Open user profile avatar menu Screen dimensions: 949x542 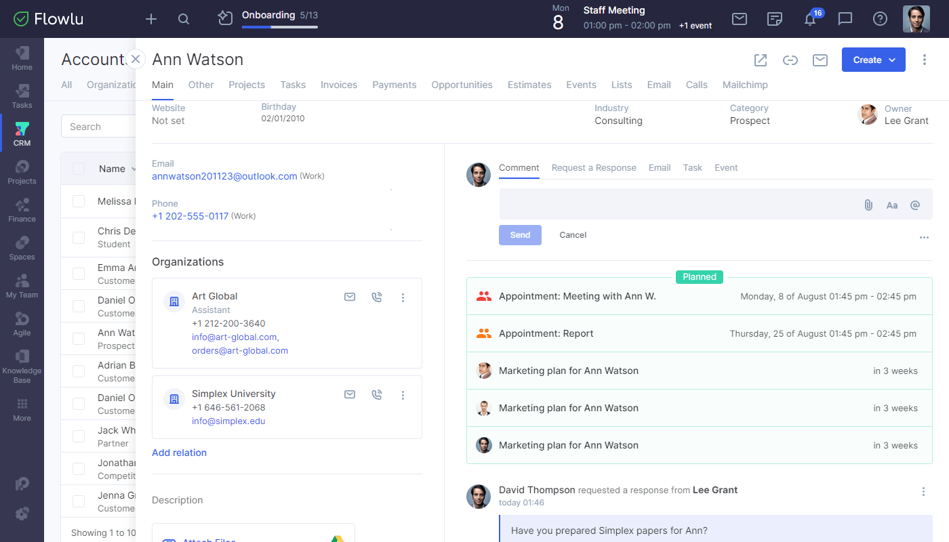click(x=916, y=19)
